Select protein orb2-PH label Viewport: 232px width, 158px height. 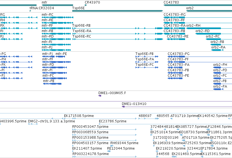(x=220, y=65)
